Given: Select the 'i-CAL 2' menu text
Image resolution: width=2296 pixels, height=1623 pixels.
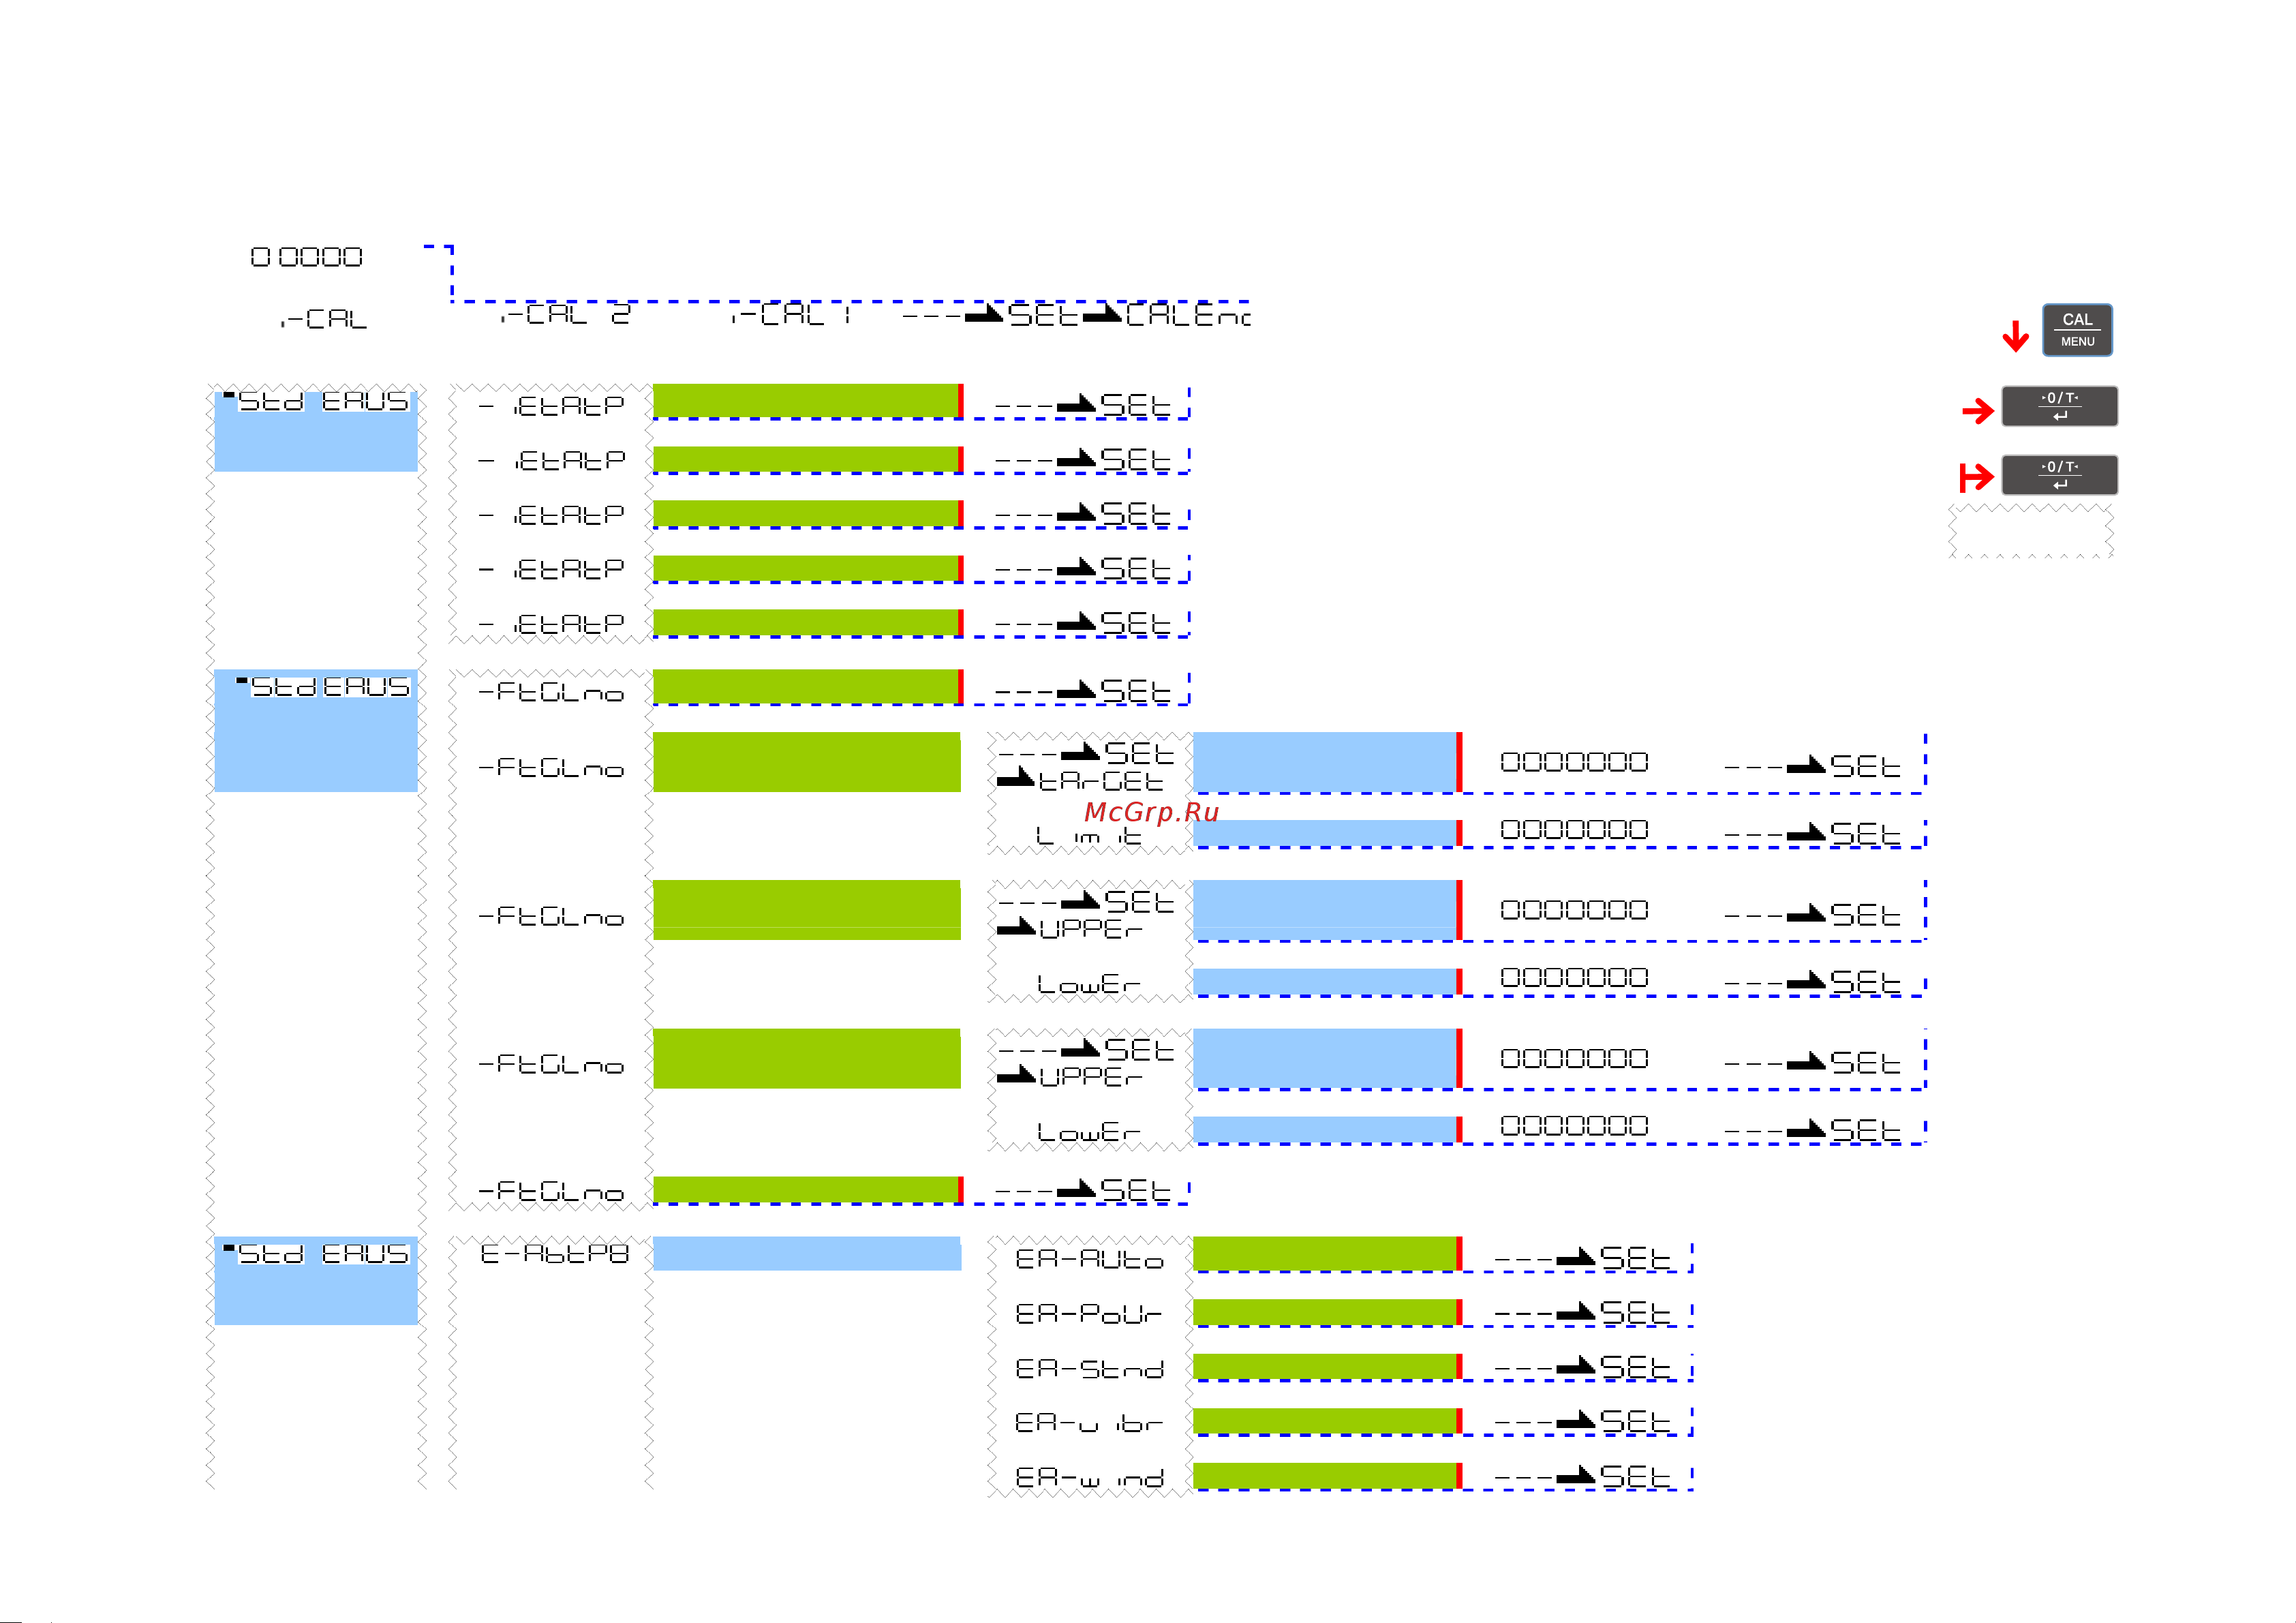Looking at the screenshot, I should (x=565, y=314).
